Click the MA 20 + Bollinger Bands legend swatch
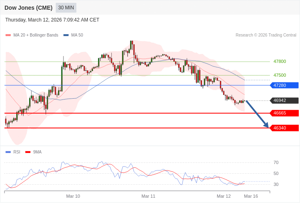The height and width of the screenshot is (203, 300). pos(8,35)
